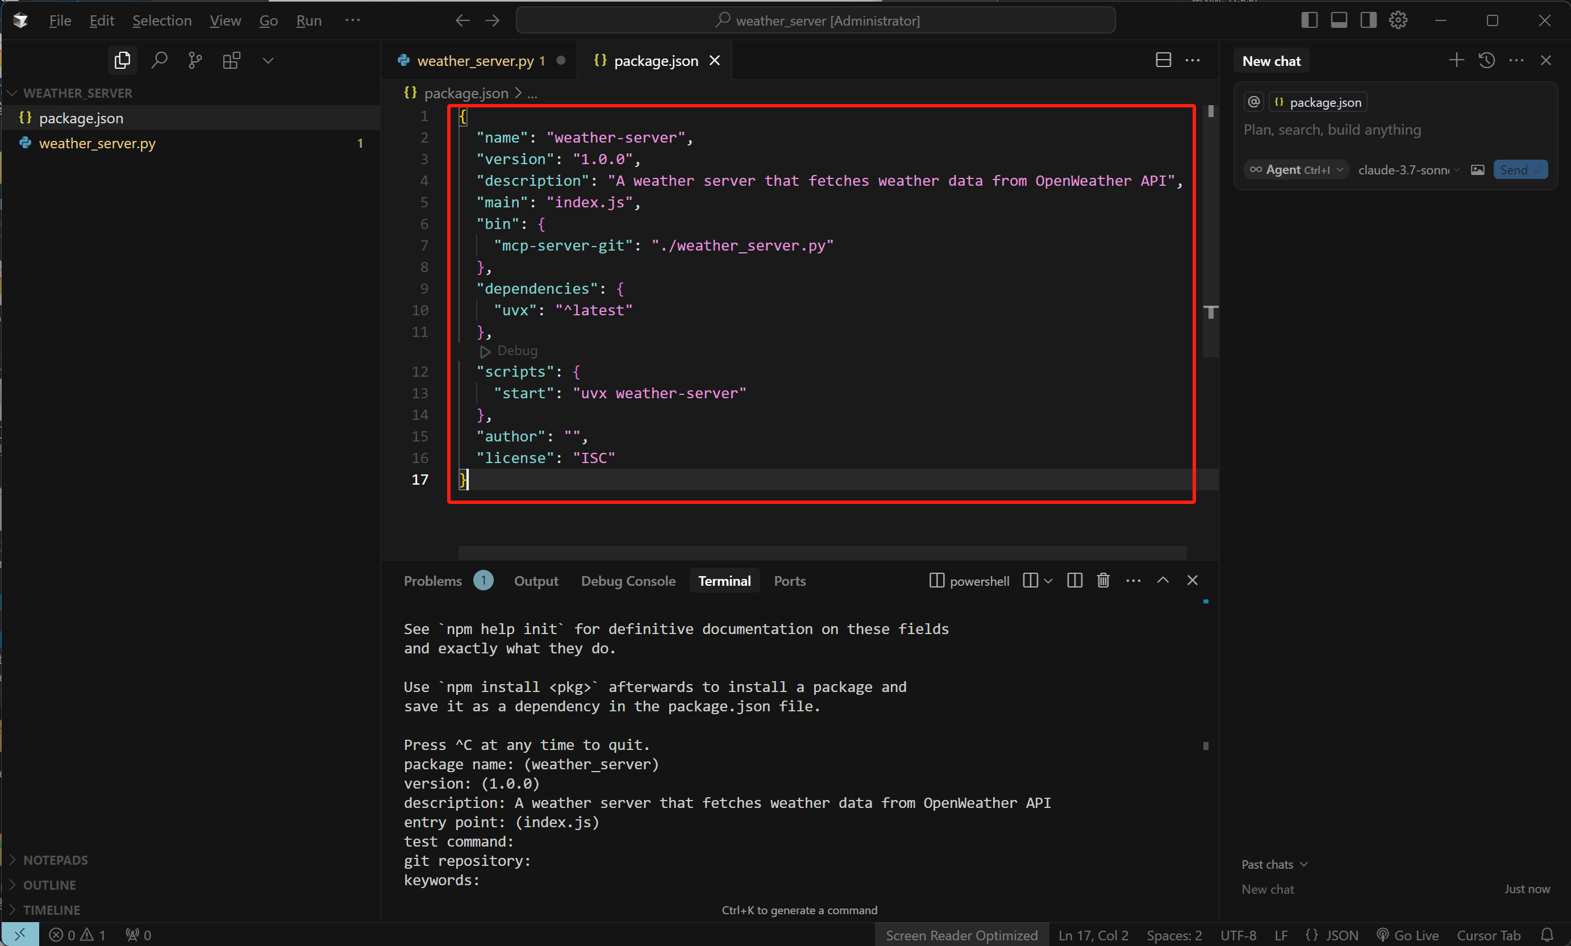Open the Search view icon
The width and height of the screenshot is (1571, 946).
pyautogui.click(x=159, y=61)
